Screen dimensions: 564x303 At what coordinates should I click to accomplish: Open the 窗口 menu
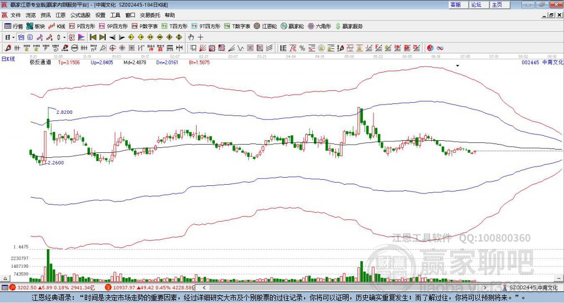click(x=130, y=15)
